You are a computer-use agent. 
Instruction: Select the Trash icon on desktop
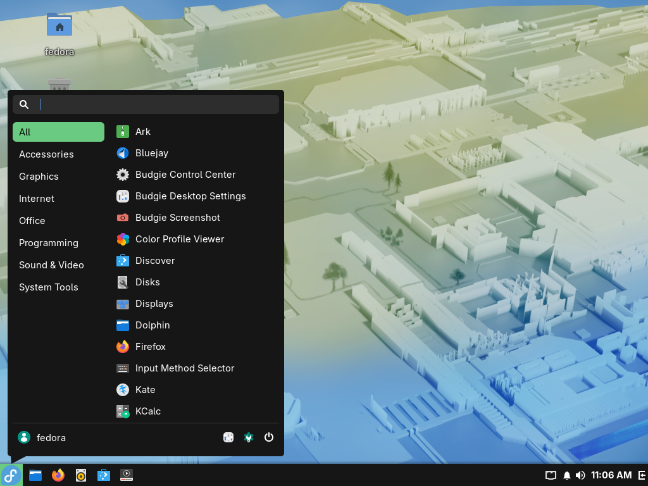click(59, 84)
